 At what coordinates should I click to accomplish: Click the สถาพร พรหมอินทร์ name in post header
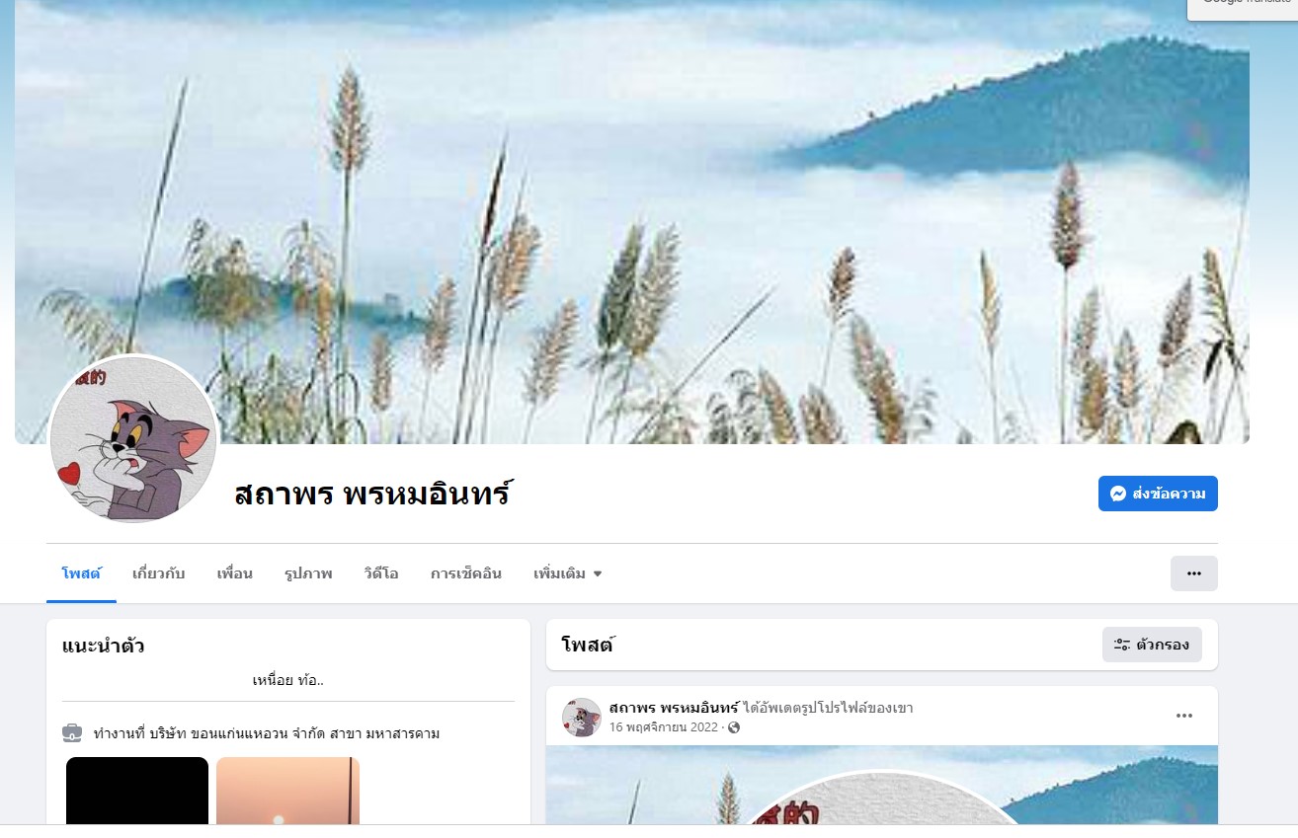(x=675, y=708)
